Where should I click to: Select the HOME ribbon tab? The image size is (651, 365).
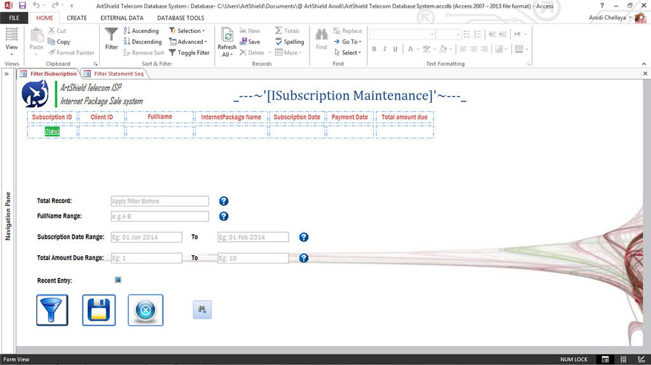pyautogui.click(x=45, y=18)
